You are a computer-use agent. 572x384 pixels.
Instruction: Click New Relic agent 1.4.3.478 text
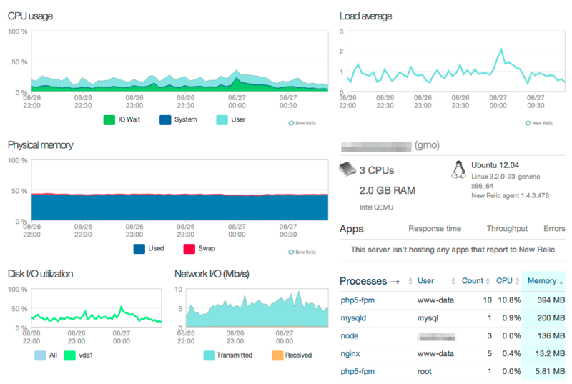510,196
